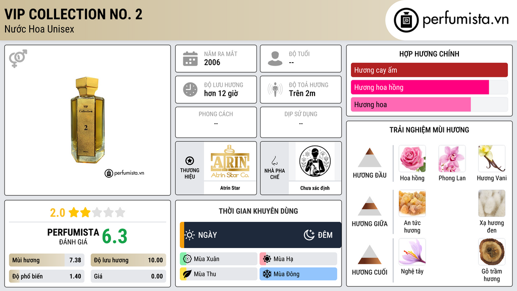Viewport: 517px width, 291px height.
Task: Click the nose icon above Nhà pha chế
Action: (274, 161)
